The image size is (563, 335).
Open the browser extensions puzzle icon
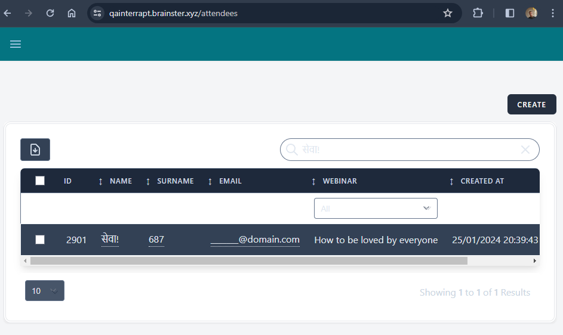478,13
